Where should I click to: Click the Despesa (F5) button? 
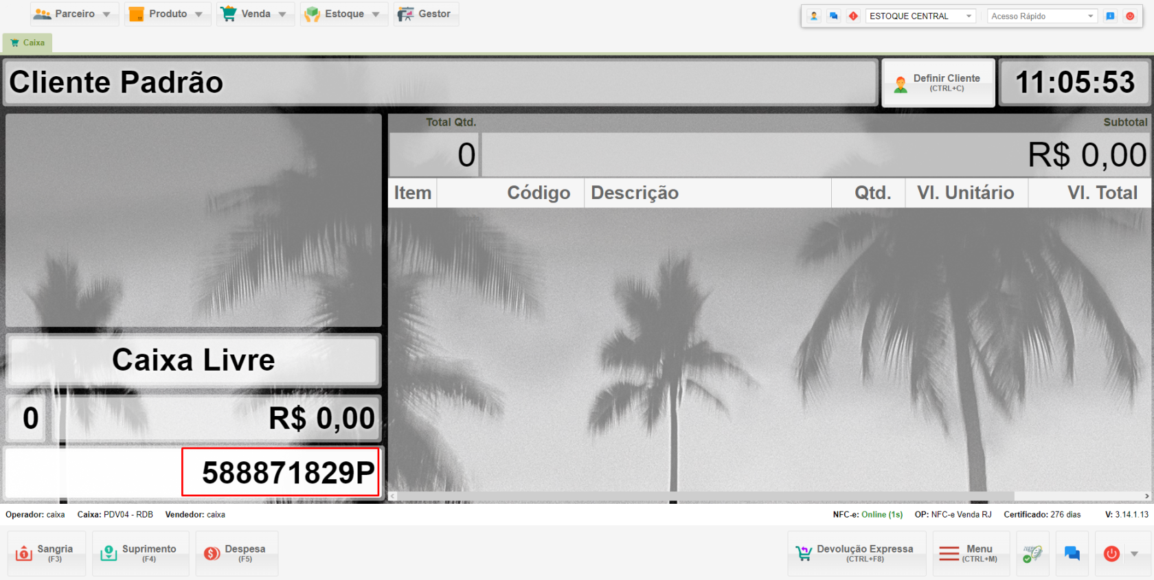coord(236,553)
